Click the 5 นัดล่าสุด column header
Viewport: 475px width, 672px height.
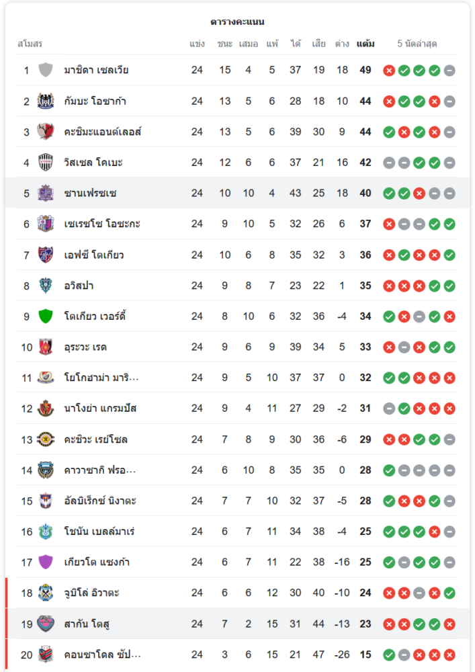(417, 44)
